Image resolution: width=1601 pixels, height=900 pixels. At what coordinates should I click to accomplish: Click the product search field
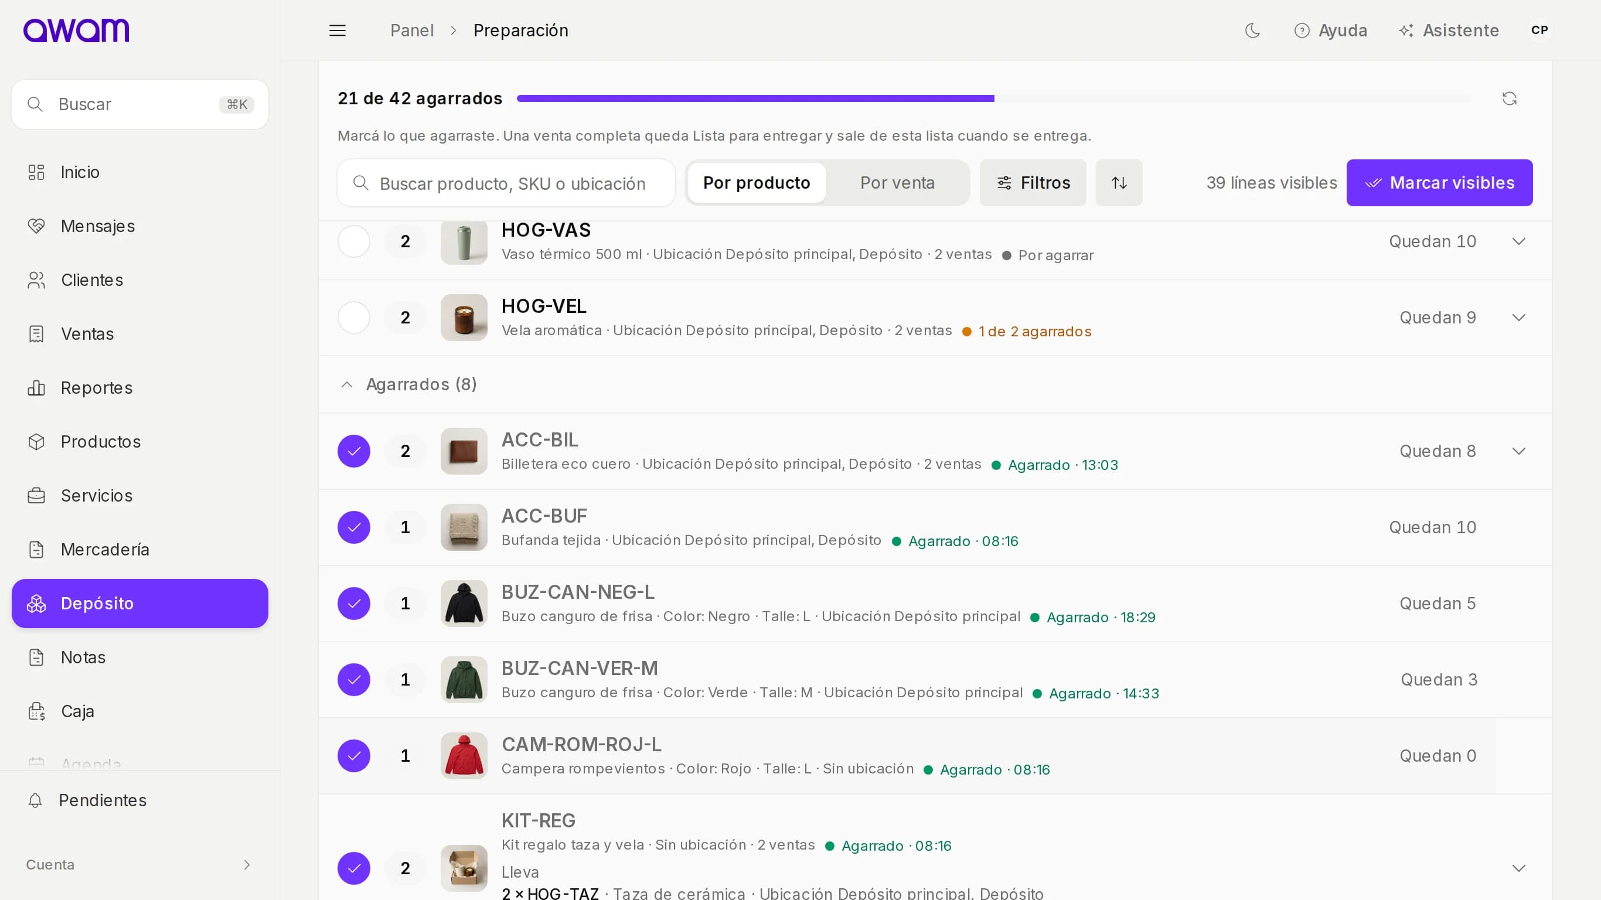506,183
